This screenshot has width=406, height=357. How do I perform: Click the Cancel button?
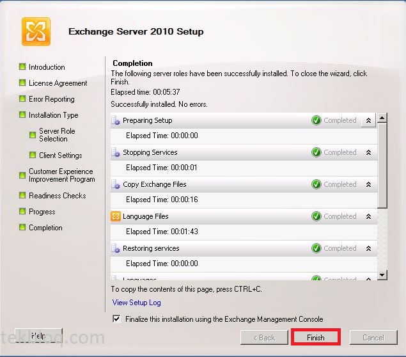pos(373,338)
